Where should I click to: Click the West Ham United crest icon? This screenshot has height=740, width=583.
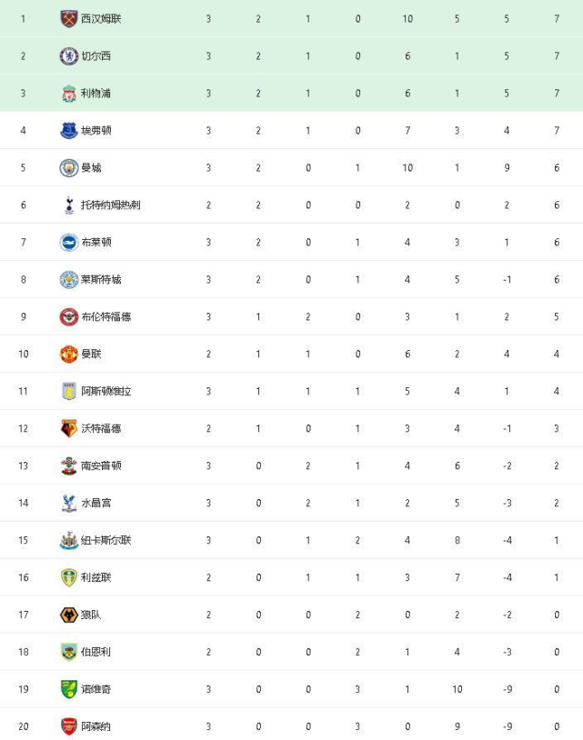point(69,18)
